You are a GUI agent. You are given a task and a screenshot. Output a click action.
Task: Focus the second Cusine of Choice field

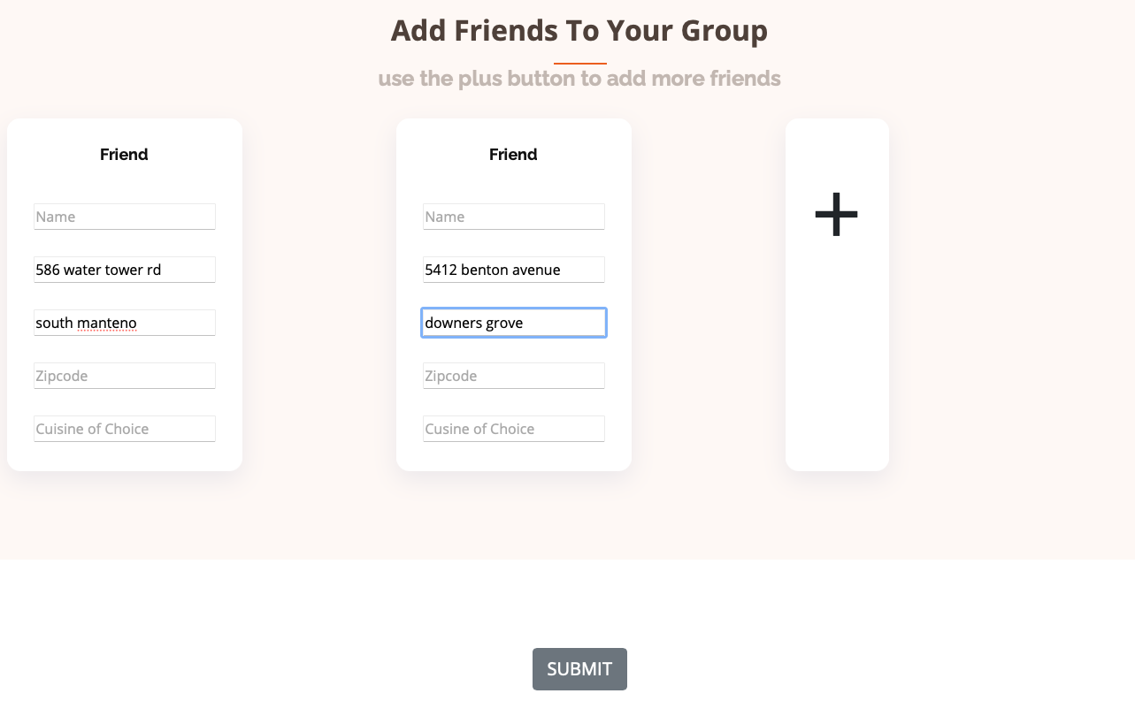tap(513, 428)
